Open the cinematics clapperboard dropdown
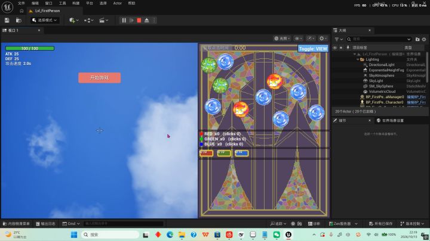This screenshot has height=241, width=430. pyautogui.click(x=103, y=20)
